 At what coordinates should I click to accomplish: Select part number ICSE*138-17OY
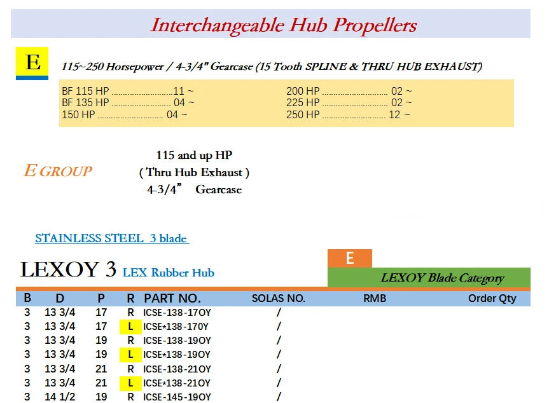tap(176, 326)
